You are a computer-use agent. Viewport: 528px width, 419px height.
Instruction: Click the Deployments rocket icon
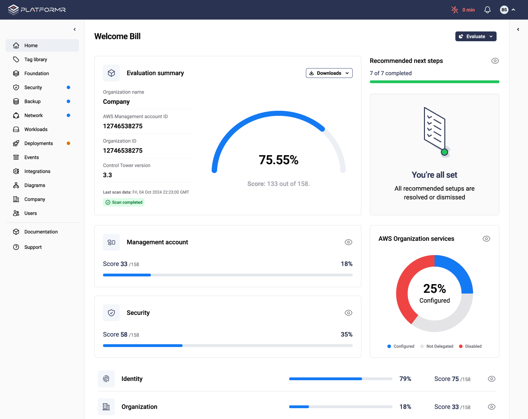click(x=16, y=143)
